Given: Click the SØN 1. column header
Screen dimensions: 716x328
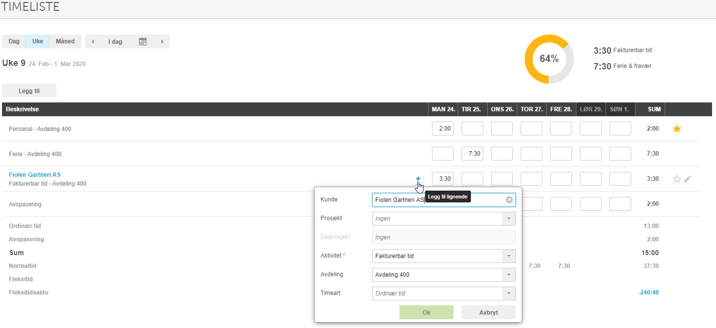Looking at the screenshot, I should tap(620, 109).
